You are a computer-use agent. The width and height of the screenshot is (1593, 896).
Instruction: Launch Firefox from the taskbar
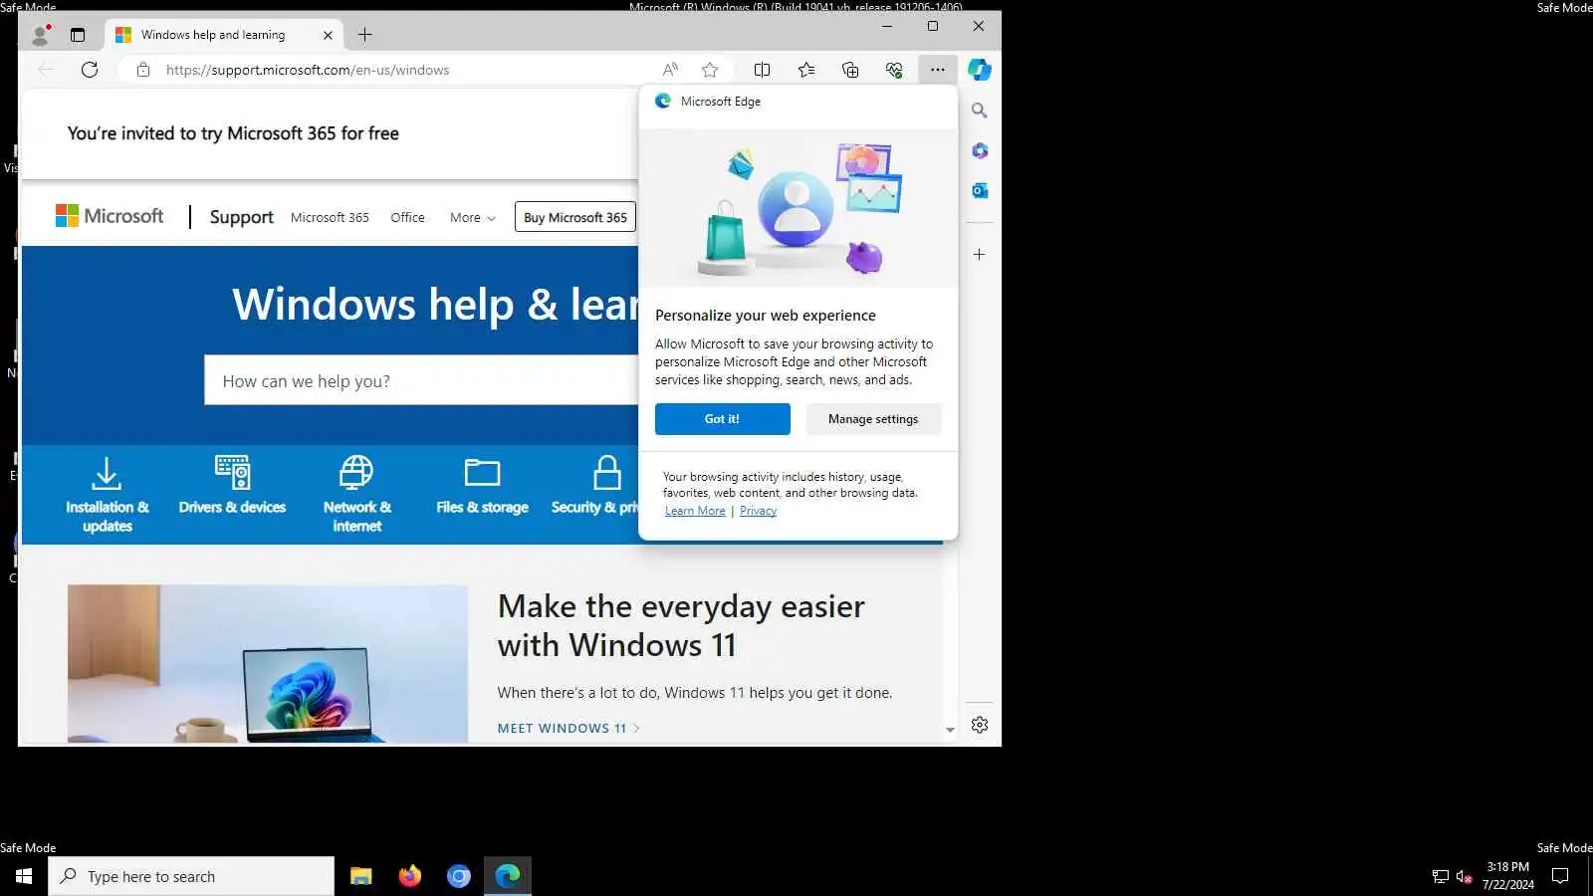pos(410,876)
